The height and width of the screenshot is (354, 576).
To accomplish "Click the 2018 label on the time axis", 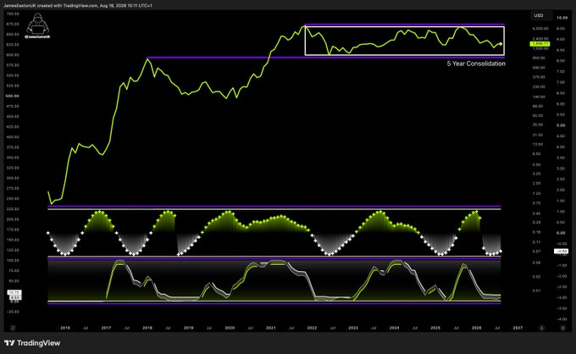I will tap(147, 328).
